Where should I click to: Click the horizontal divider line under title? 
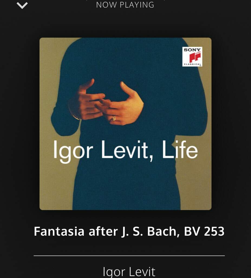(x=129, y=256)
